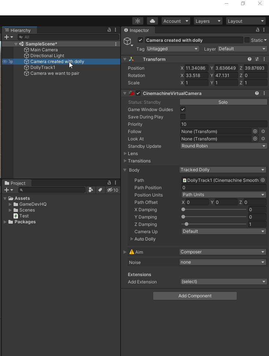The height and width of the screenshot is (356, 269).
Task: Toggle picking for Camera created with dolly
Action: coord(11,62)
